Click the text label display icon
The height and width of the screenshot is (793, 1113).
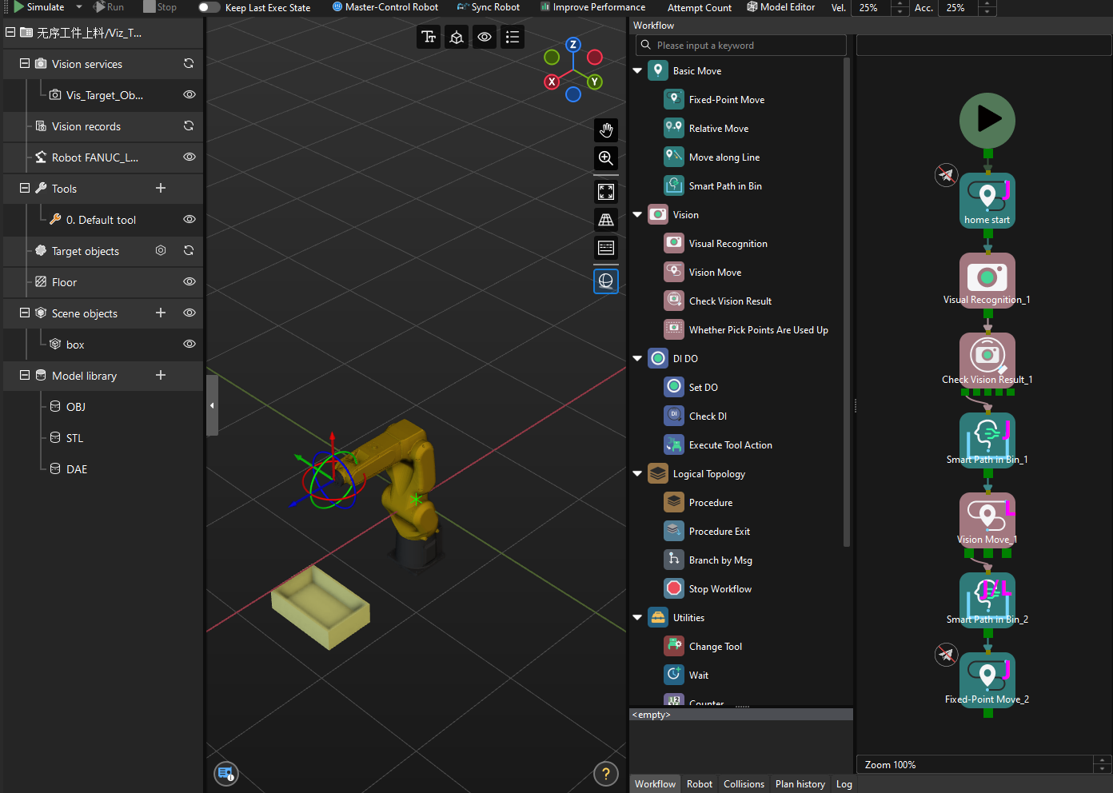click(x=429, y=37)
